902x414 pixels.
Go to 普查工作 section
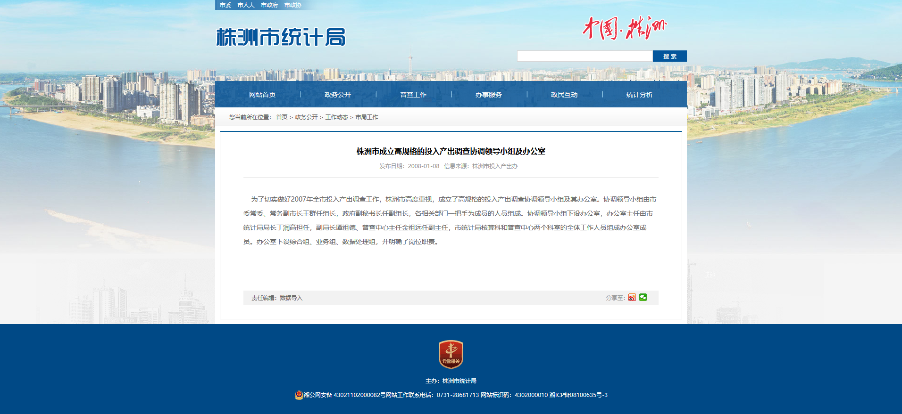click(x=413, y=95)
